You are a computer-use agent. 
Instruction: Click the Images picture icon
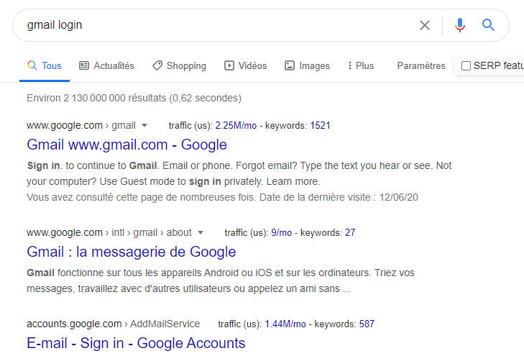coord(290,65)
